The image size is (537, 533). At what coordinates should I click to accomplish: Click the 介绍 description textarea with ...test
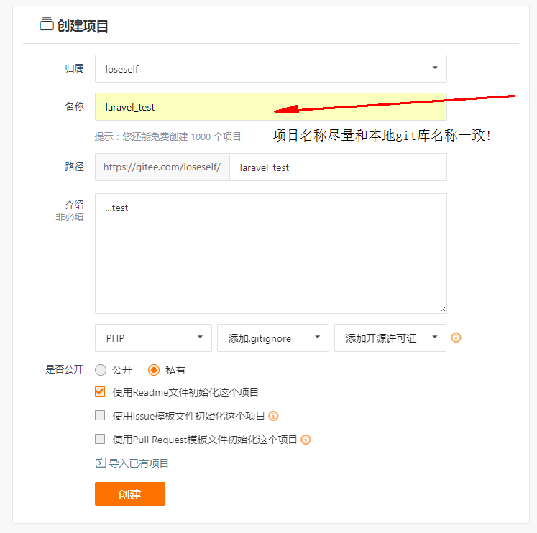[x=270, y=254]
